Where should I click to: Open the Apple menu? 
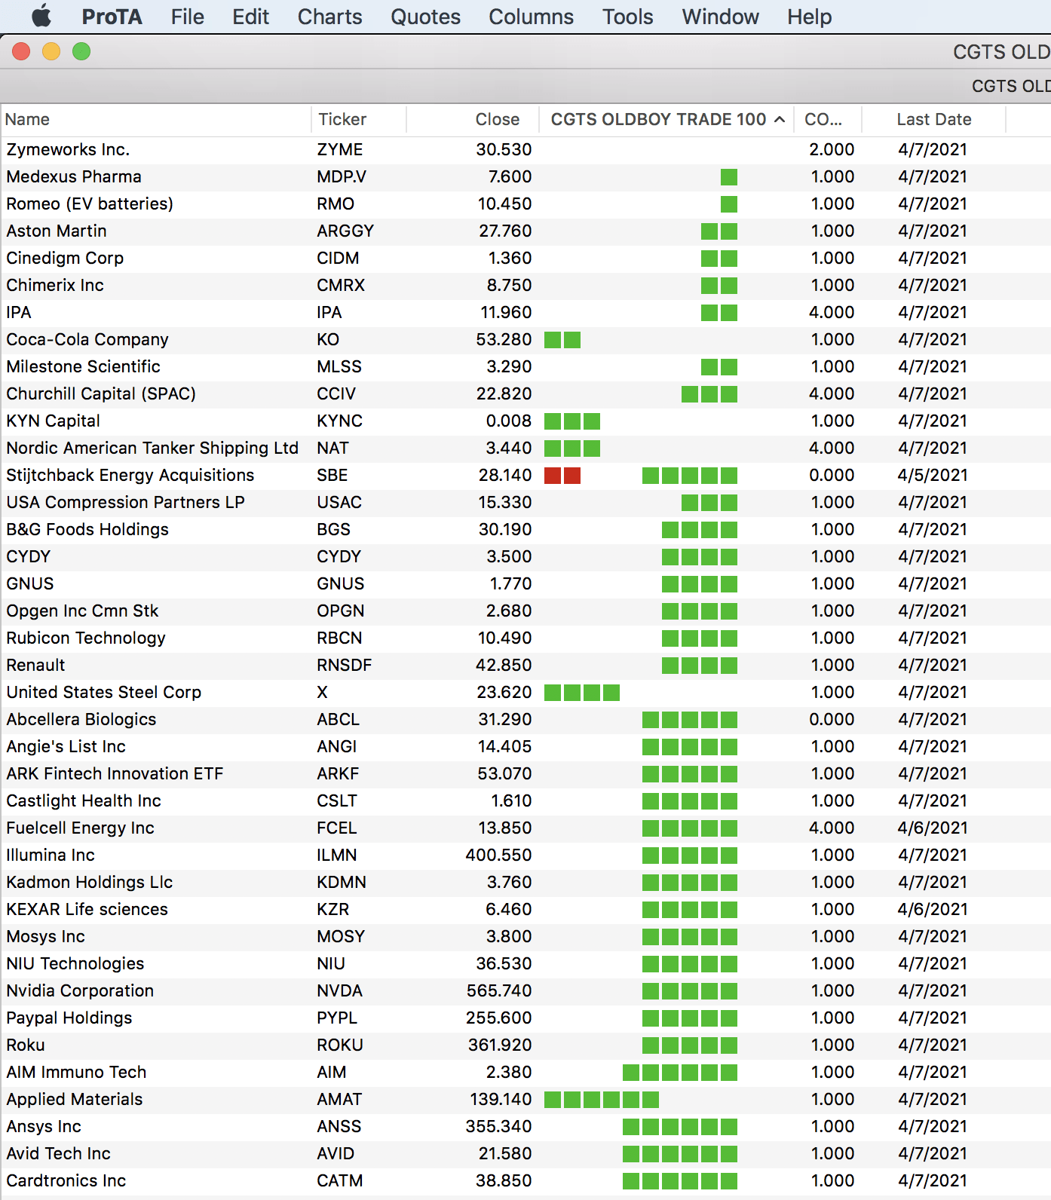click(x=41, y=16)
